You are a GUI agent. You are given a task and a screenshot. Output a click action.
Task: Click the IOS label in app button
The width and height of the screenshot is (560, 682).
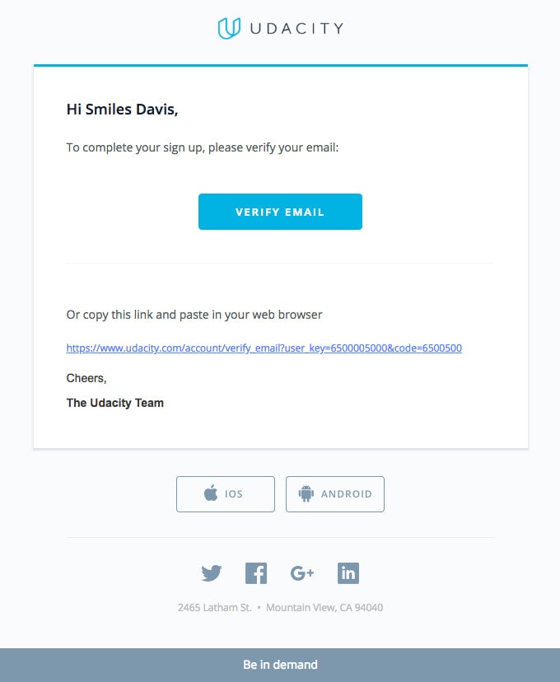coord(234,494)
